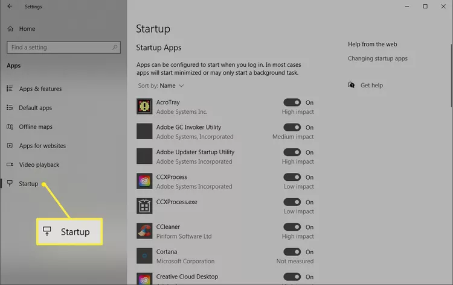Click the back arrow in Settings
The height and width of the screenshot is (285, 453).
10,6
